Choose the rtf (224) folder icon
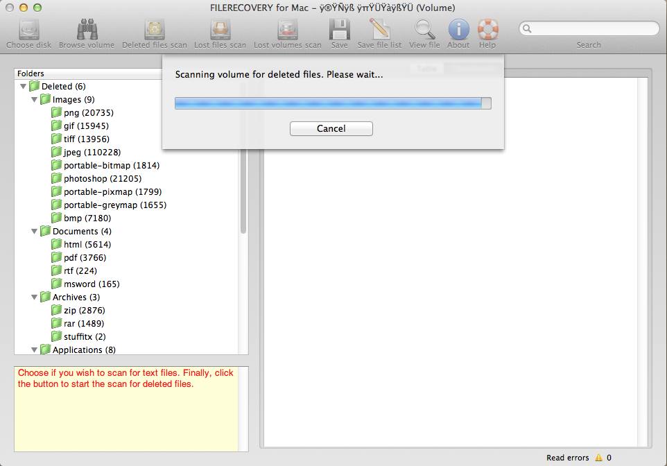The width and height of the screenshot is (667, 466). [57, 270]
